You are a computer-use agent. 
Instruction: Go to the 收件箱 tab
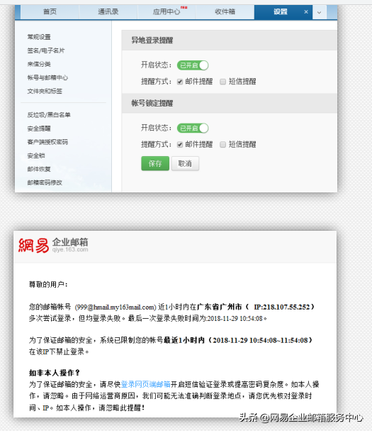coord(225,12)
